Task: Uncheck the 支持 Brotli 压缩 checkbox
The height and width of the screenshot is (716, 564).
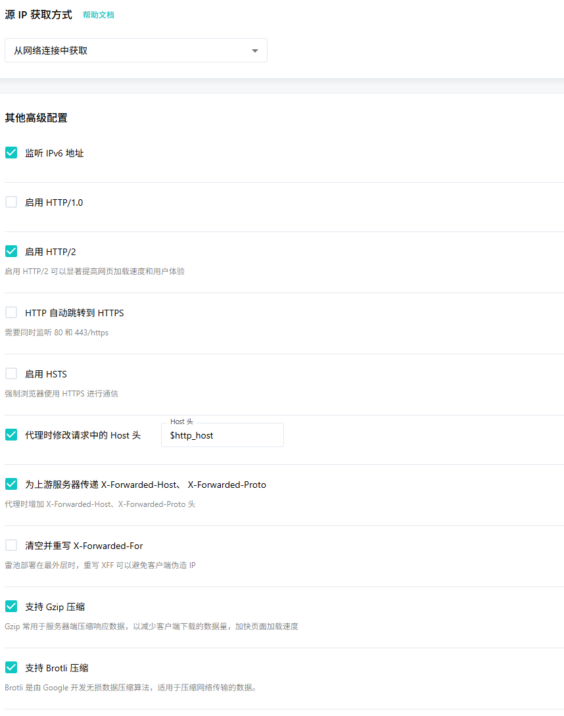Action: 11,667
